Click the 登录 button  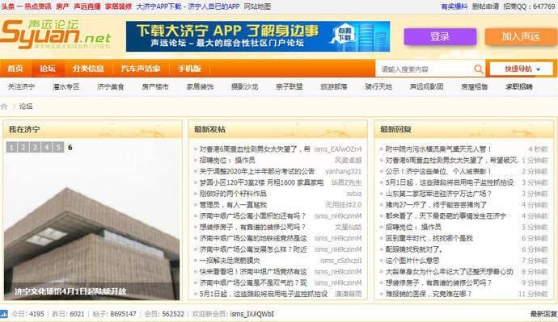point(440,36)
